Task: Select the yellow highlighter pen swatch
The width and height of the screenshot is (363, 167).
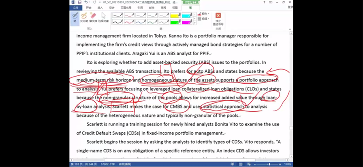Action: pyautogui.click(x=175, y=15)
